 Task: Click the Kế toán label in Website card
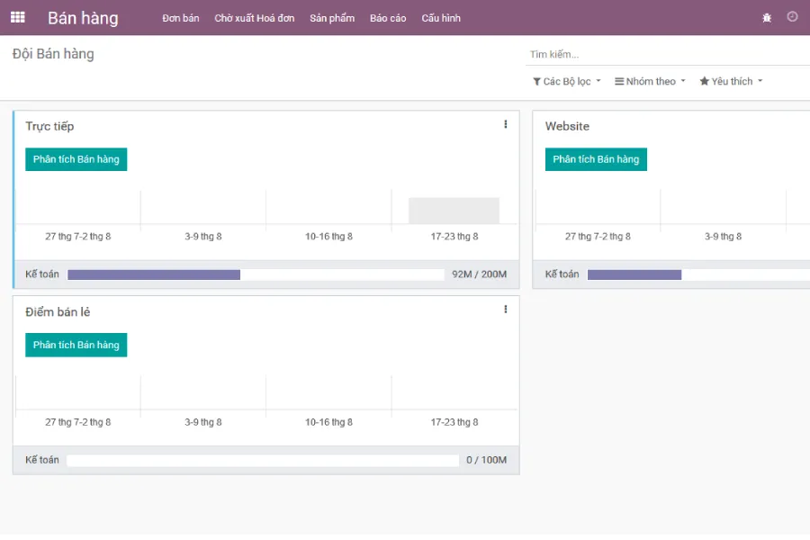point(562,274)
